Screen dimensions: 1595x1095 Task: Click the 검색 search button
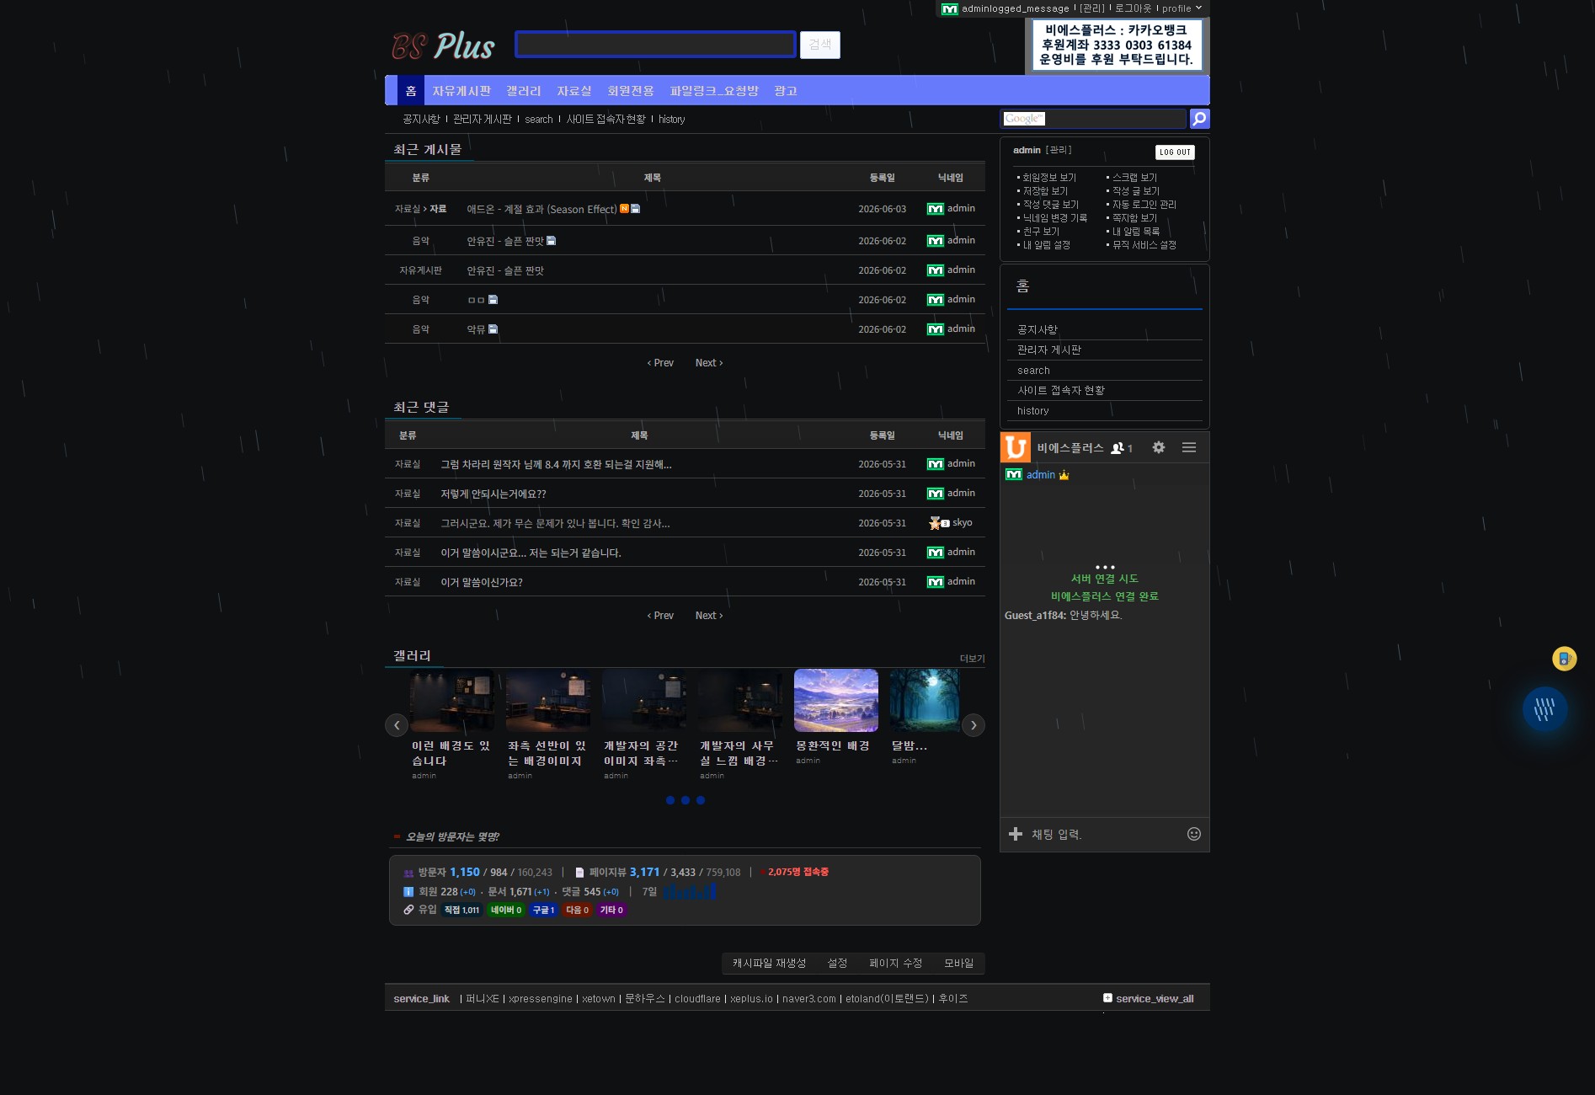coord(820,45)
